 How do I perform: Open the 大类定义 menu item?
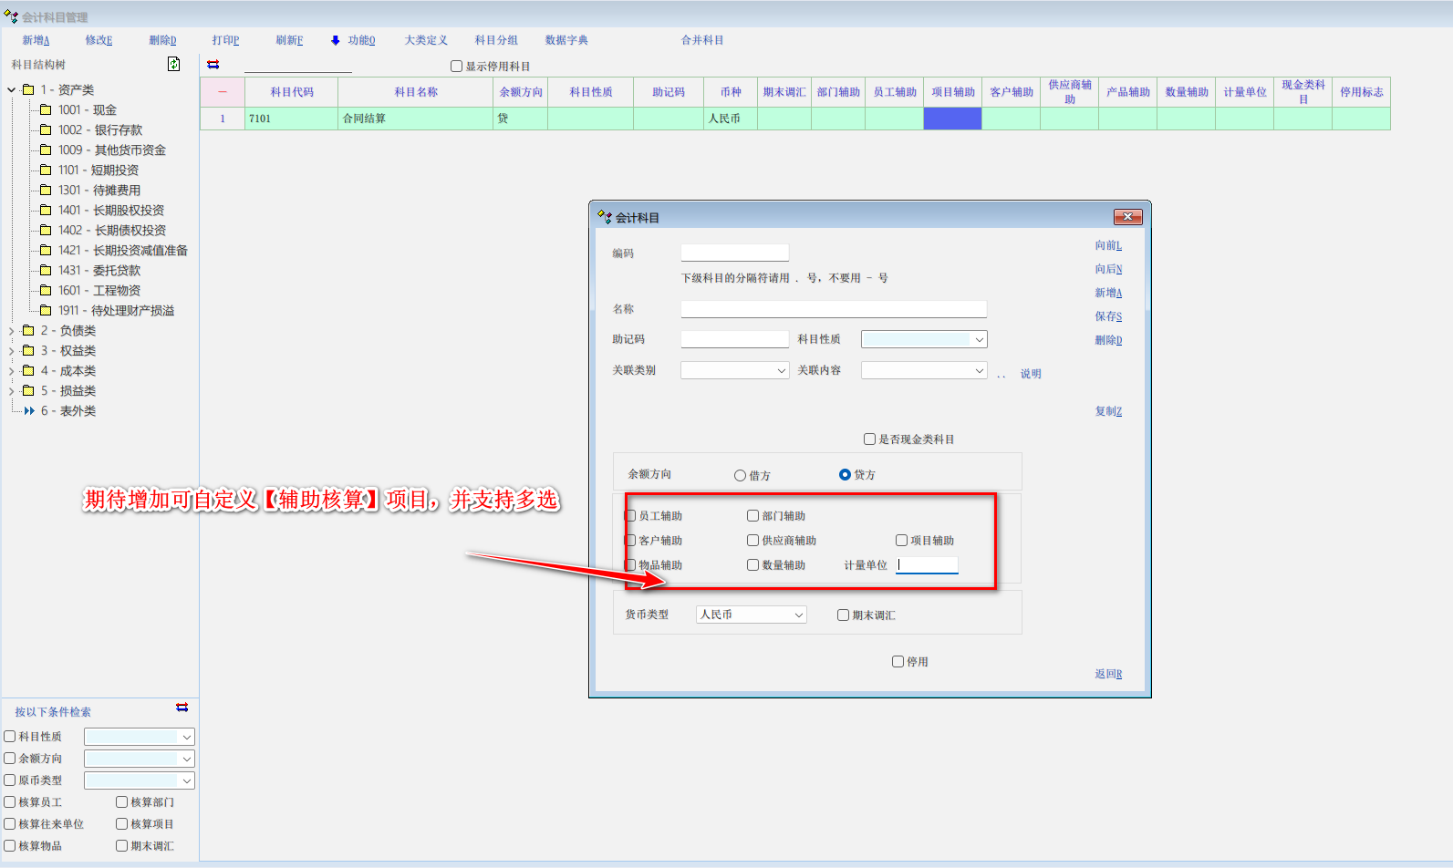(x=426, y=40)
